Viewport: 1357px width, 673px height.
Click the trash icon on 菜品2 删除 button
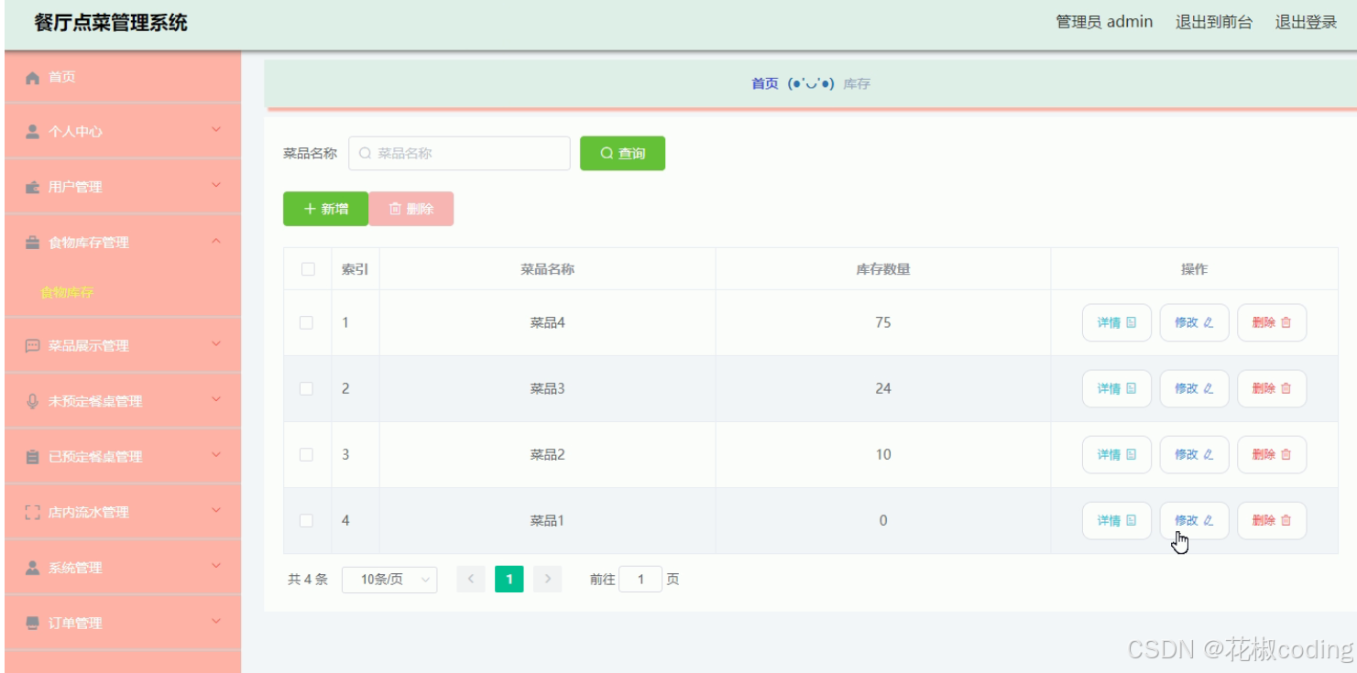pos(1286,454)
